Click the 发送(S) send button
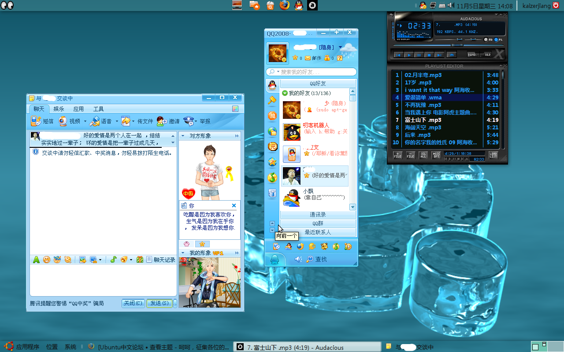 (x=159, y=303)
